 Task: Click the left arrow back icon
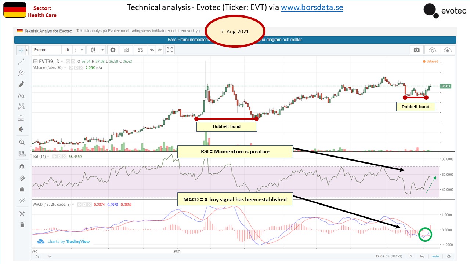(21, 129)
